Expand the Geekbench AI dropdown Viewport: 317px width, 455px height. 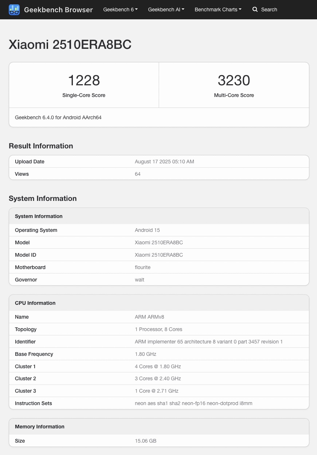[166, 9]
